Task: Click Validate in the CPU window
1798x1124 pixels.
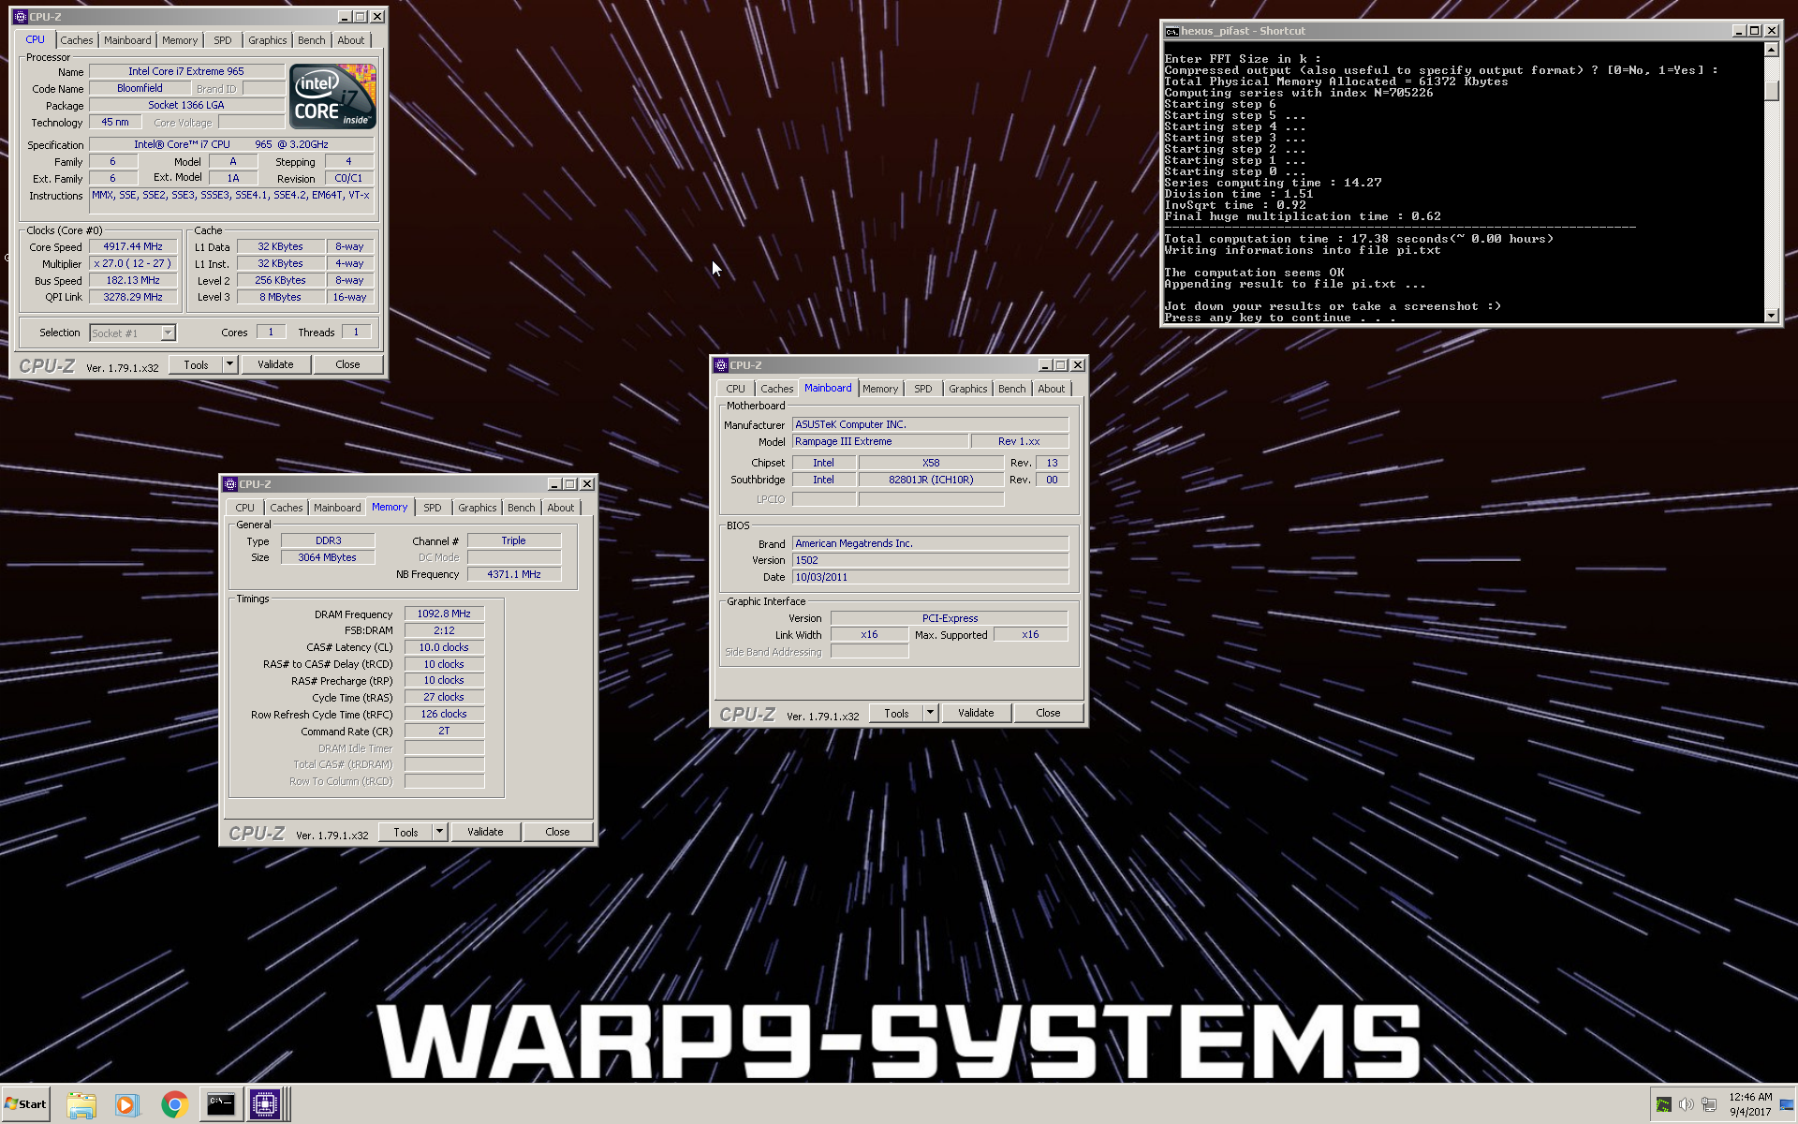Action: coord(275,364)
